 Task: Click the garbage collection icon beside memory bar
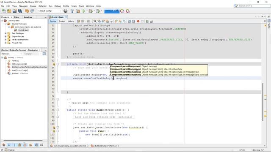(122, 11)
